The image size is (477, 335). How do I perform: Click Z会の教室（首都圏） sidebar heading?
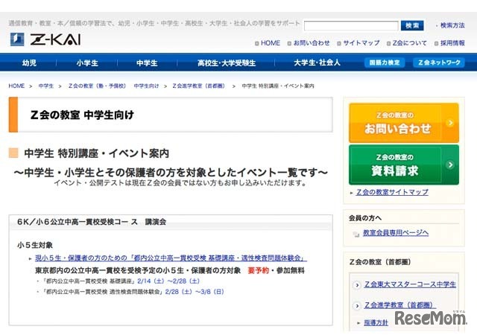(380, 262)
